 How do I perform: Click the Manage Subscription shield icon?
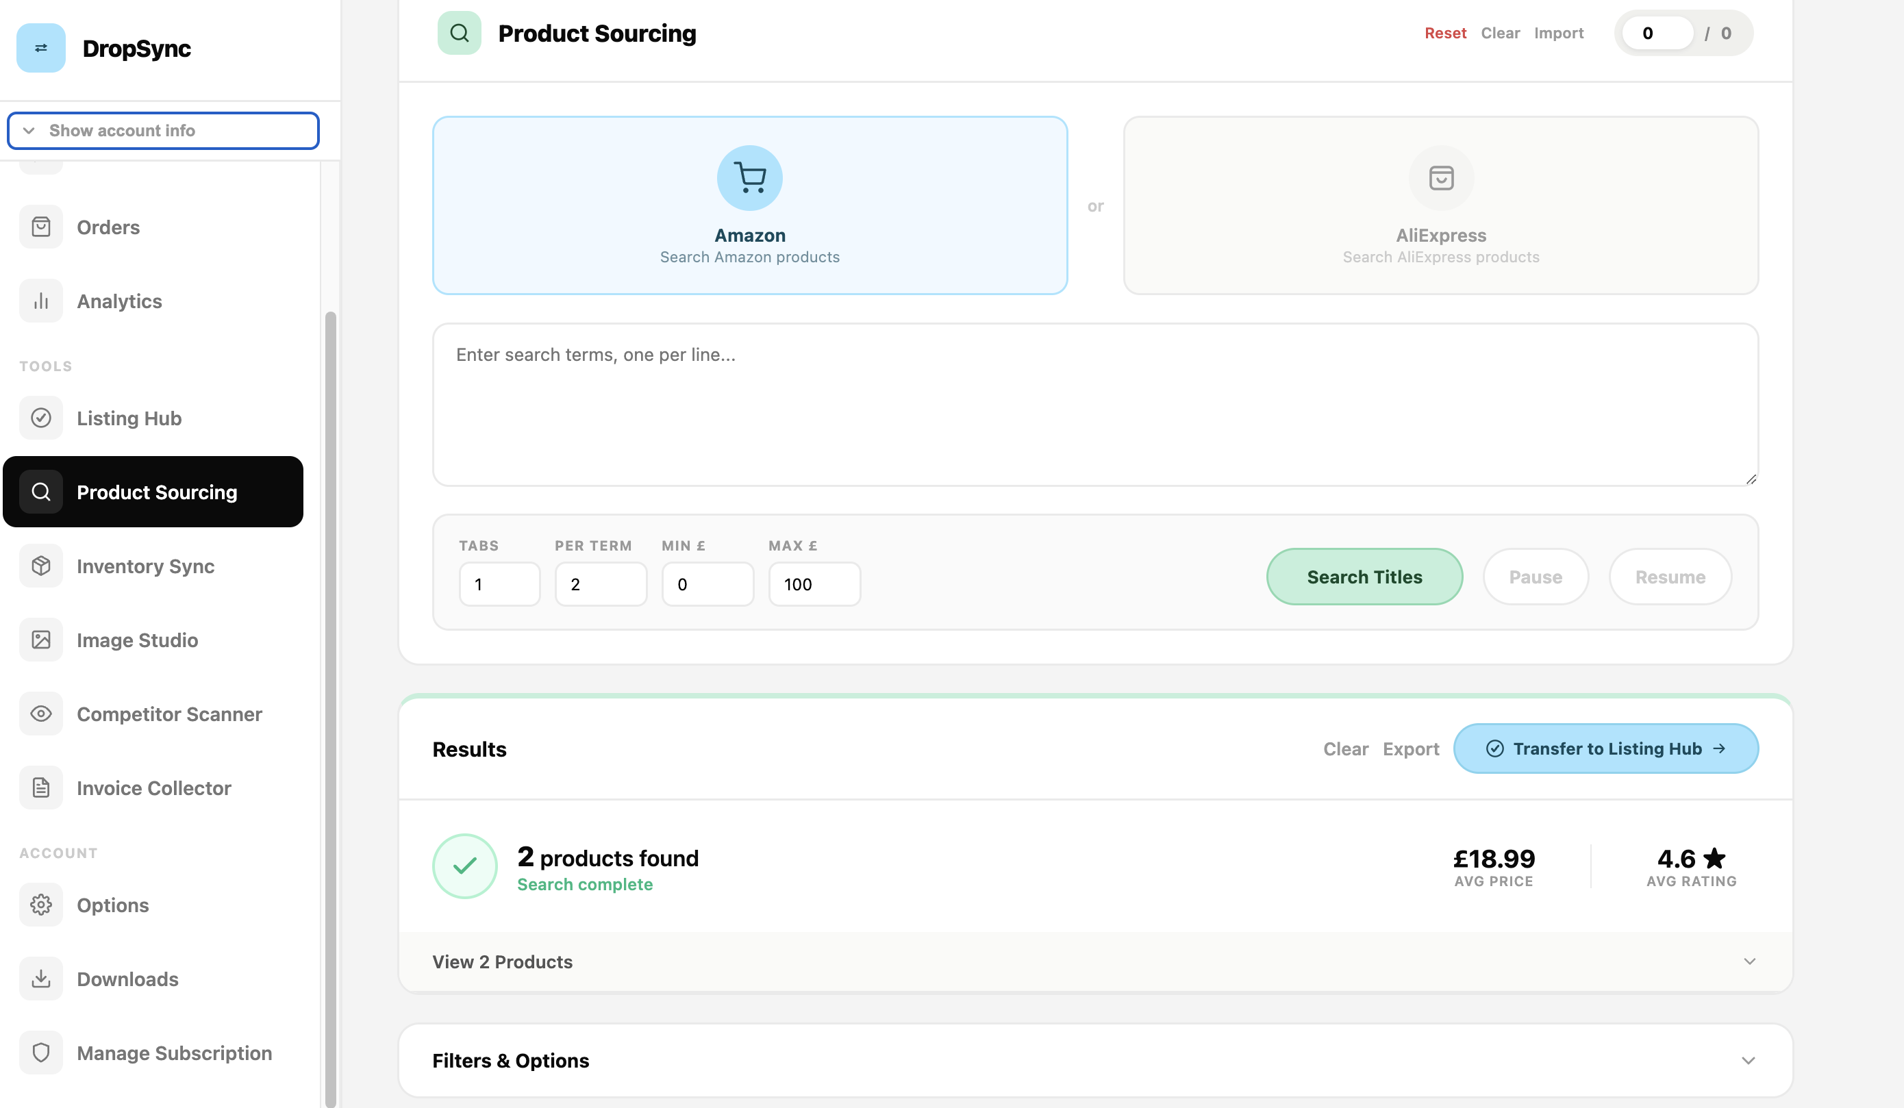[x=41, y=1053]
